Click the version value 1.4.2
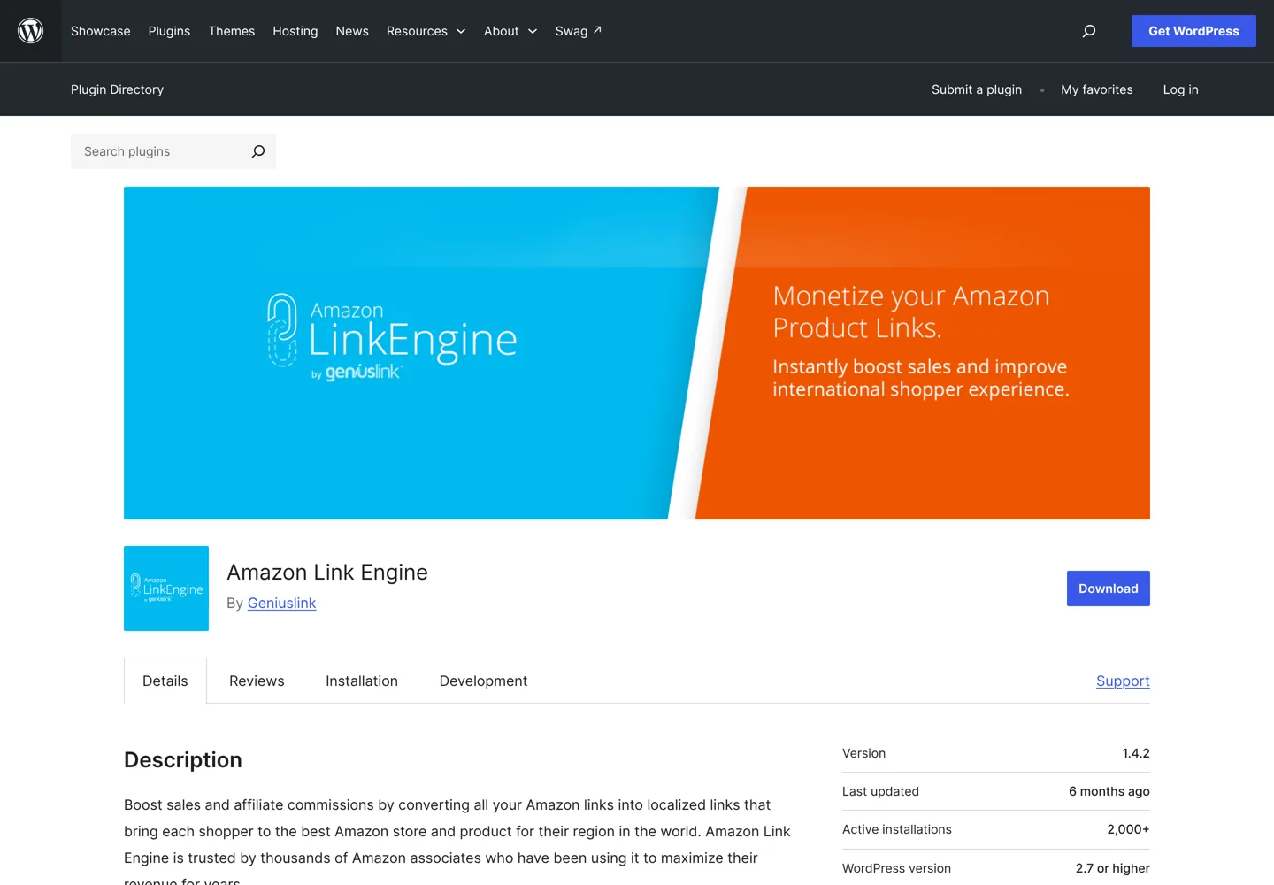This screenshot has height=885, width=1274. pos(1136,753)
